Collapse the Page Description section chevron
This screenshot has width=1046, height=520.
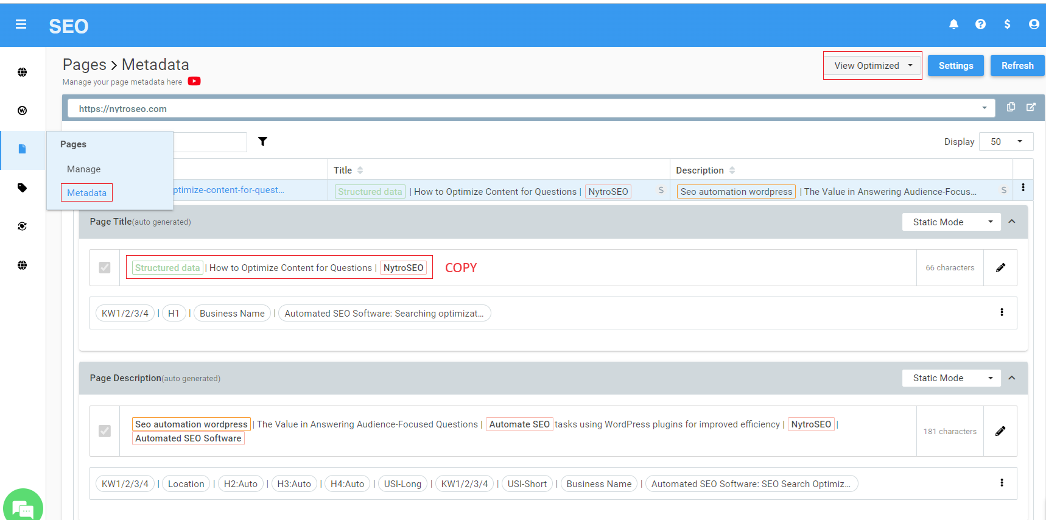(x=1012, y=378)
